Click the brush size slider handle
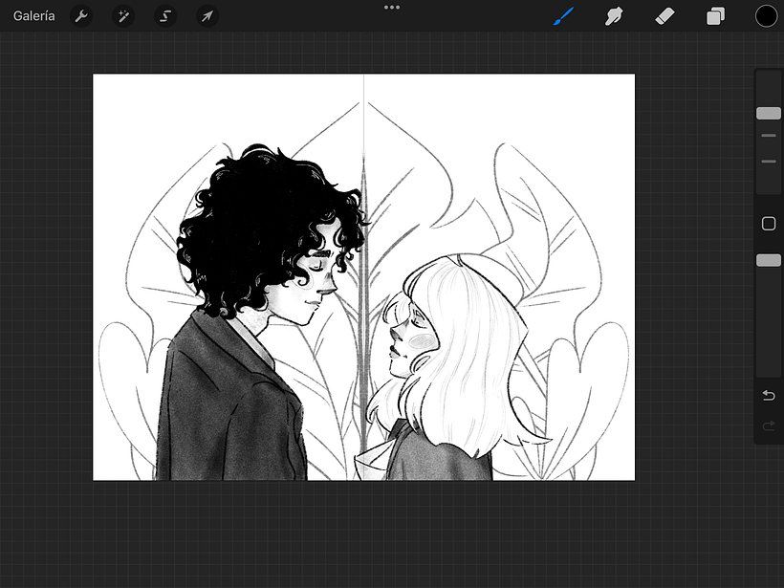Screen dimensions: 784x588 point(769,114)
